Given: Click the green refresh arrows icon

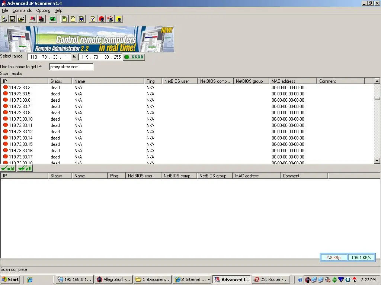Looking at the screenshot, I should pyautogui.click(x=53, y=19).
